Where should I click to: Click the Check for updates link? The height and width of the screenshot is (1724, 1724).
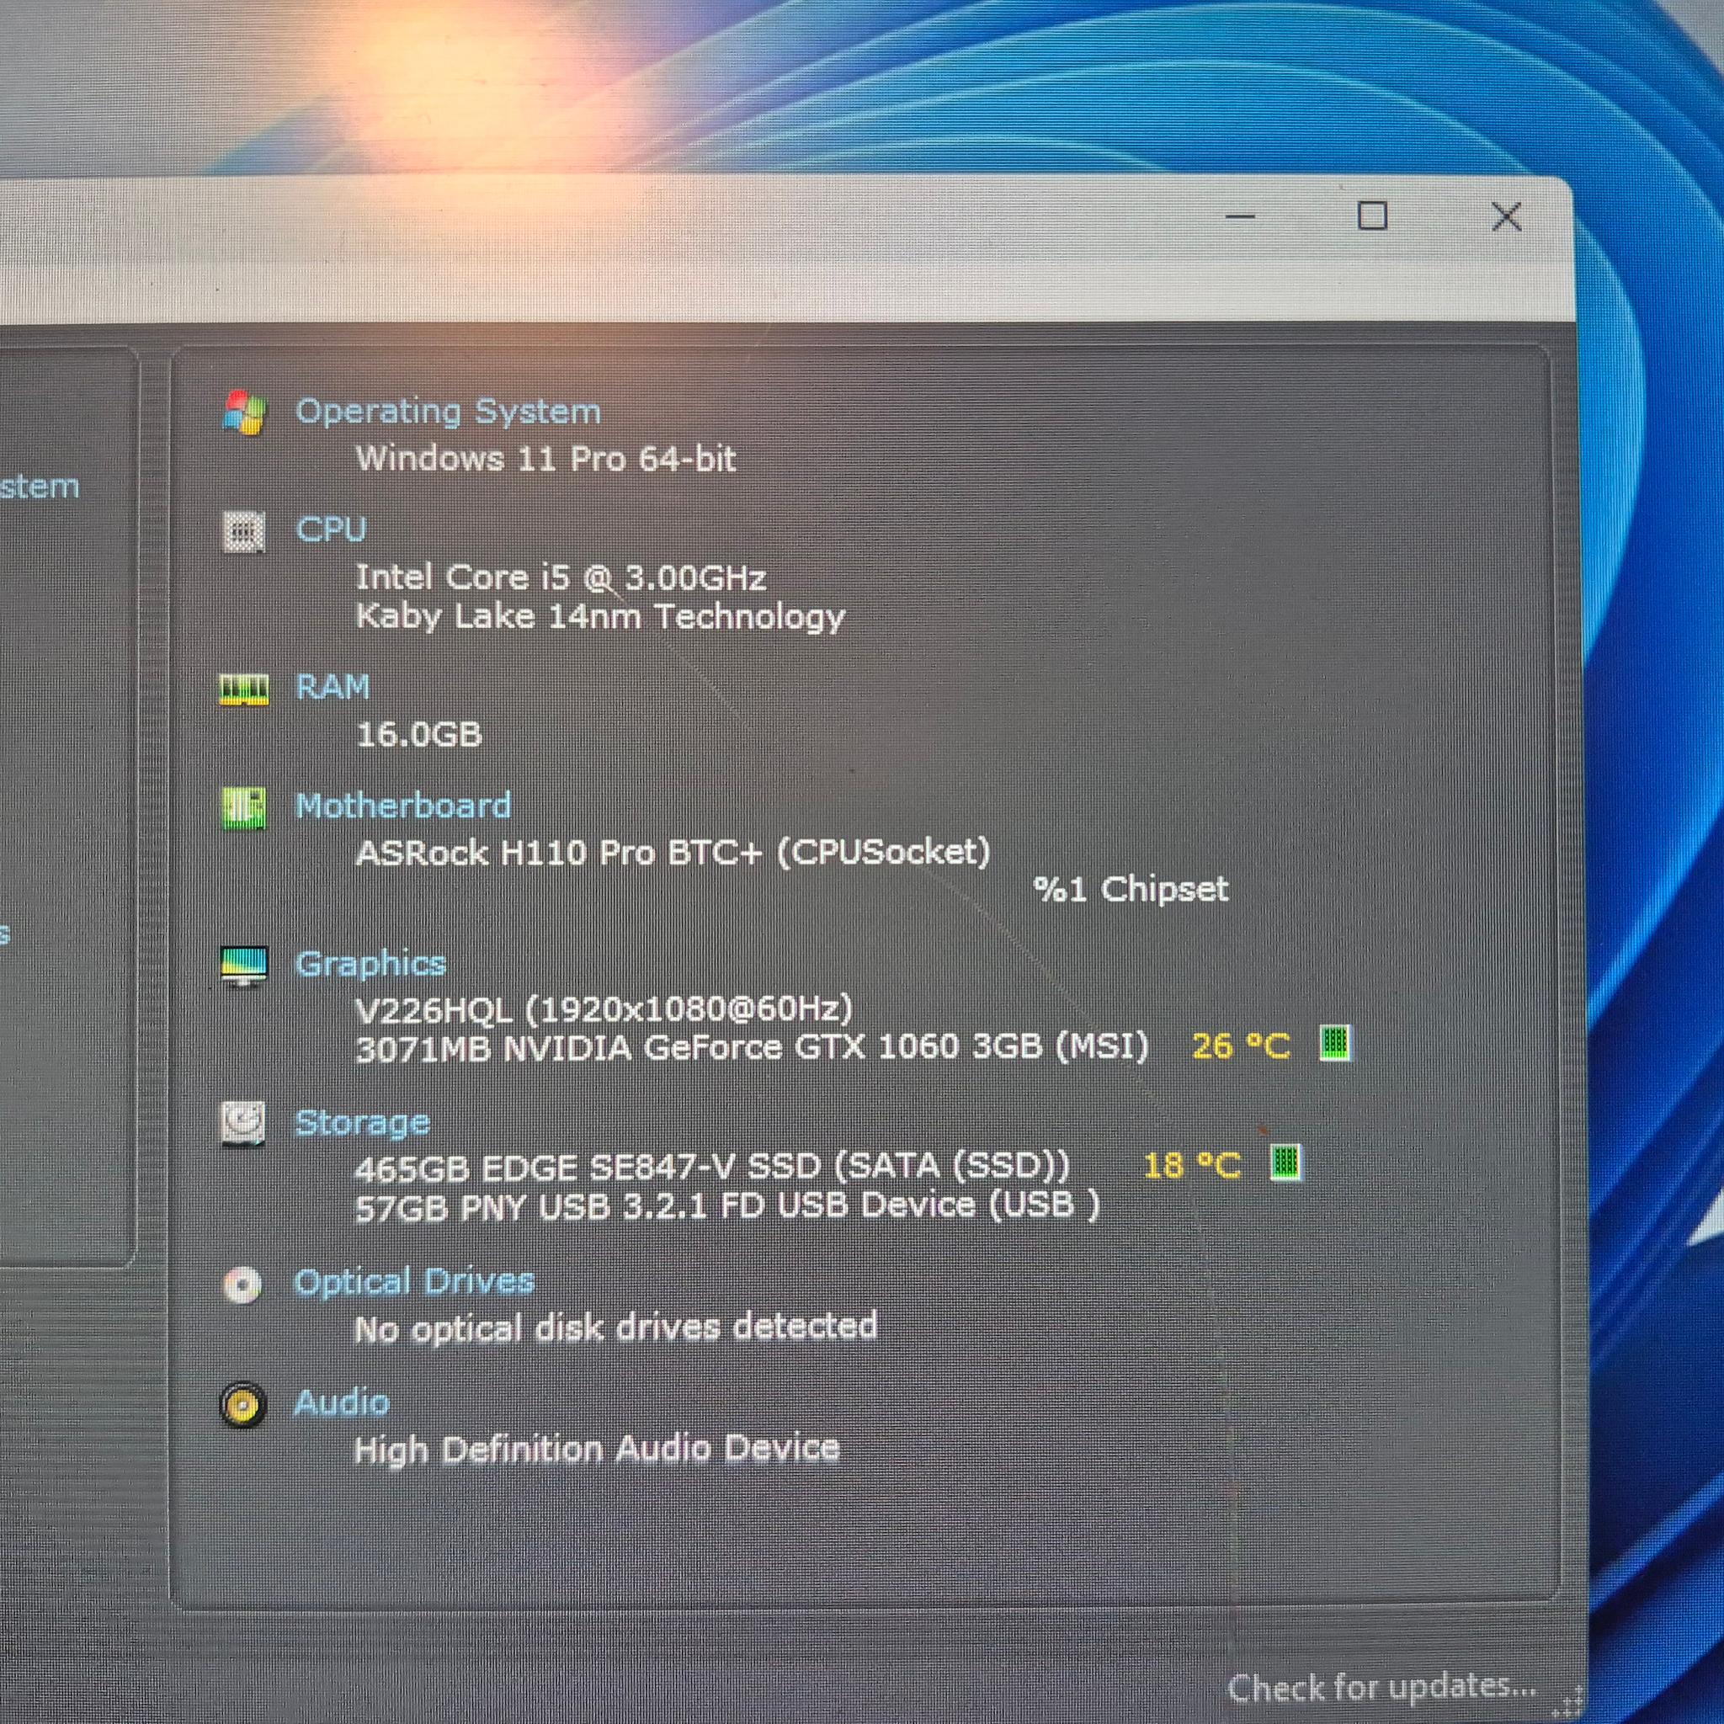tap(1382, 1686)
